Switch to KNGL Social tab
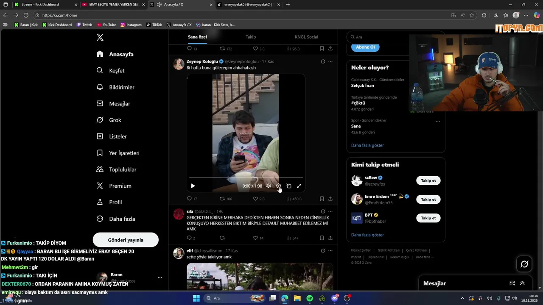 click(306, 37)
